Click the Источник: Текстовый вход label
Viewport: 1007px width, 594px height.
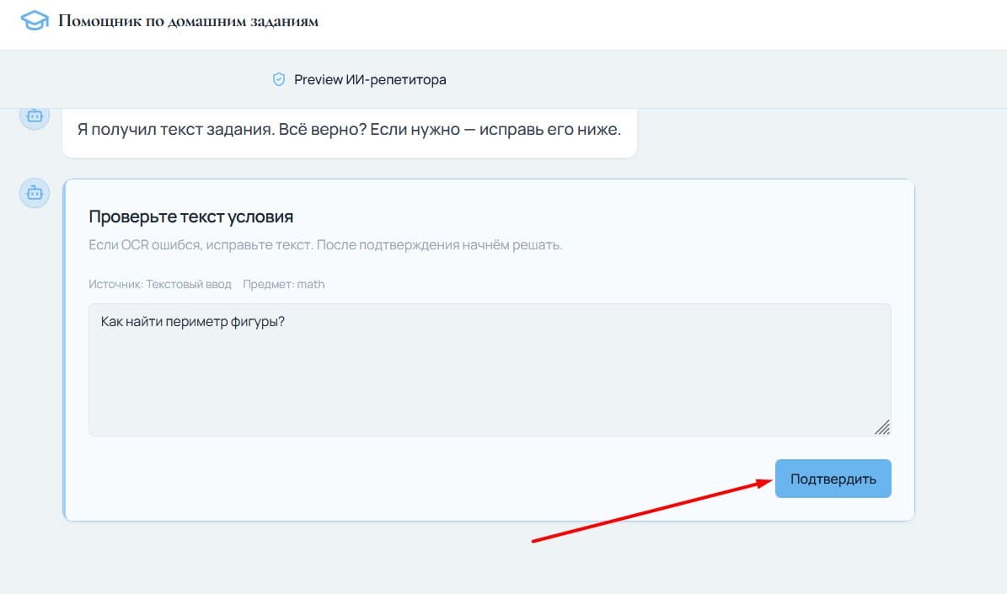point(160,284)
